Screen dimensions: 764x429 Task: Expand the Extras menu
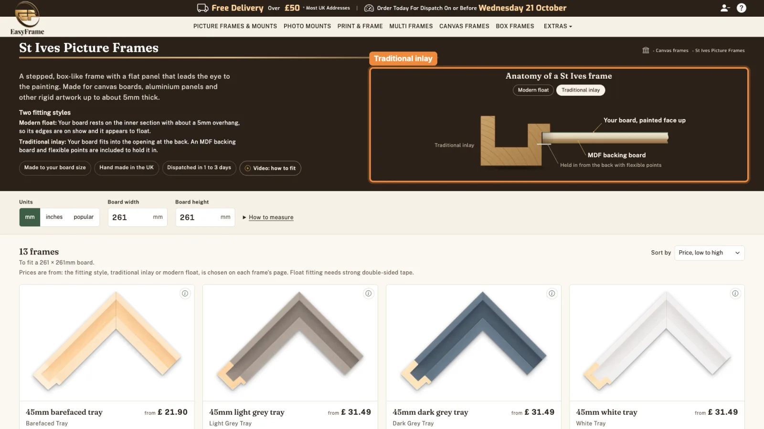(x=558, y=26)
